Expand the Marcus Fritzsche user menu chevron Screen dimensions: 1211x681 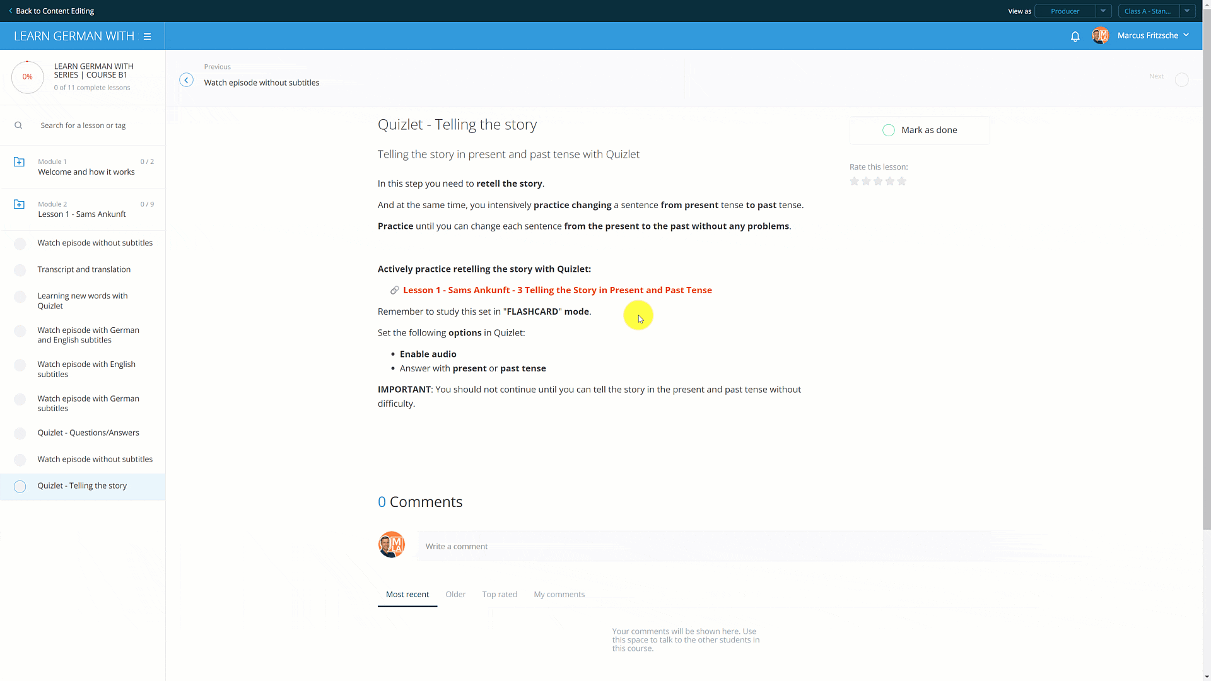point(1186,35)
